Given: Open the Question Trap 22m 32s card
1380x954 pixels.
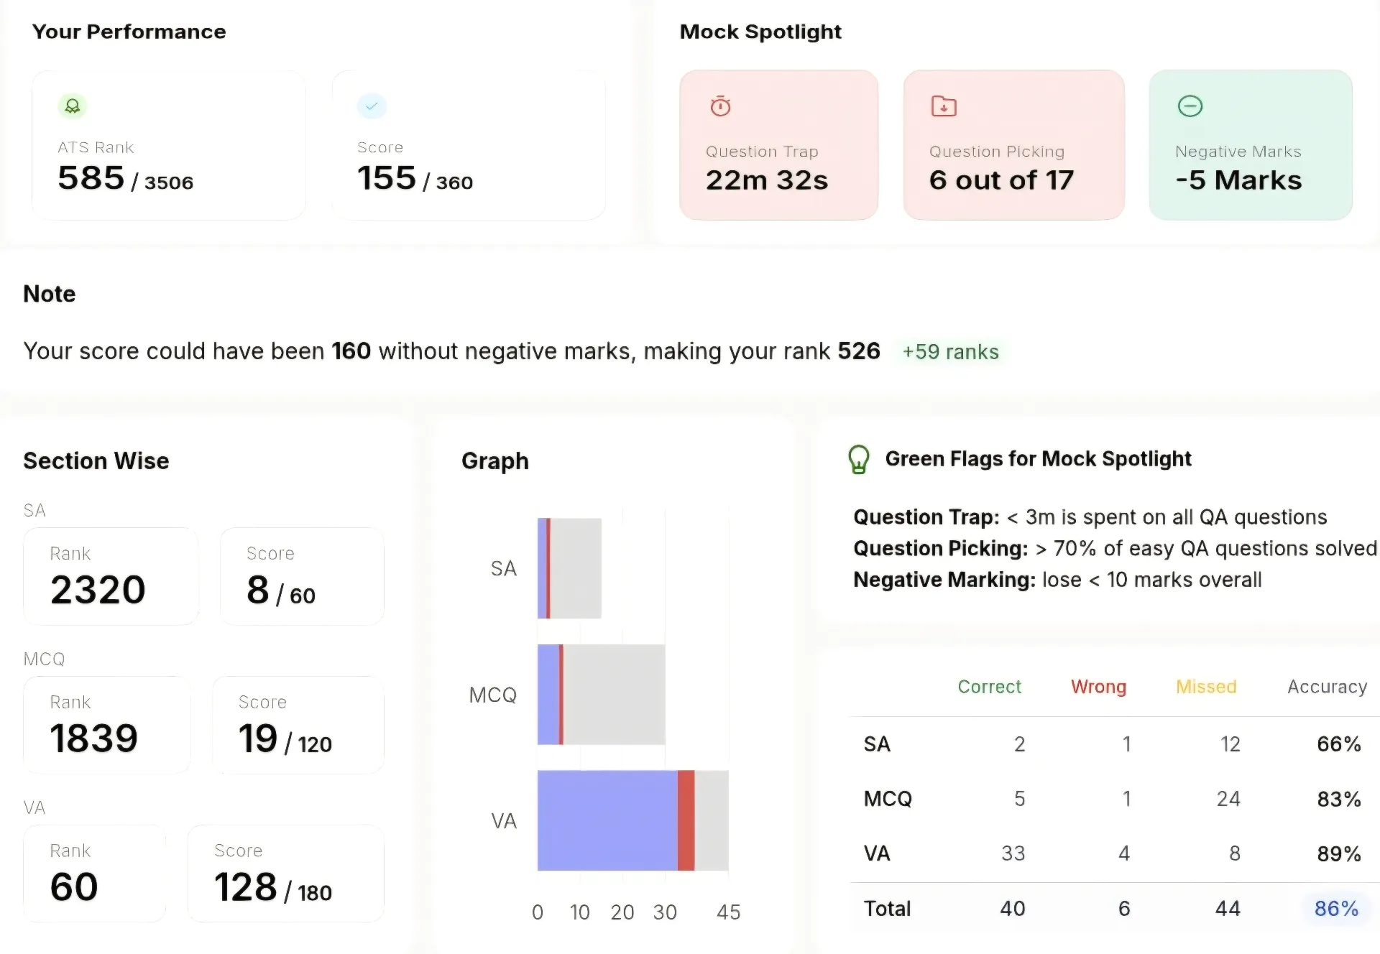Looking at the screenshot, I should [x=778, y=145].
